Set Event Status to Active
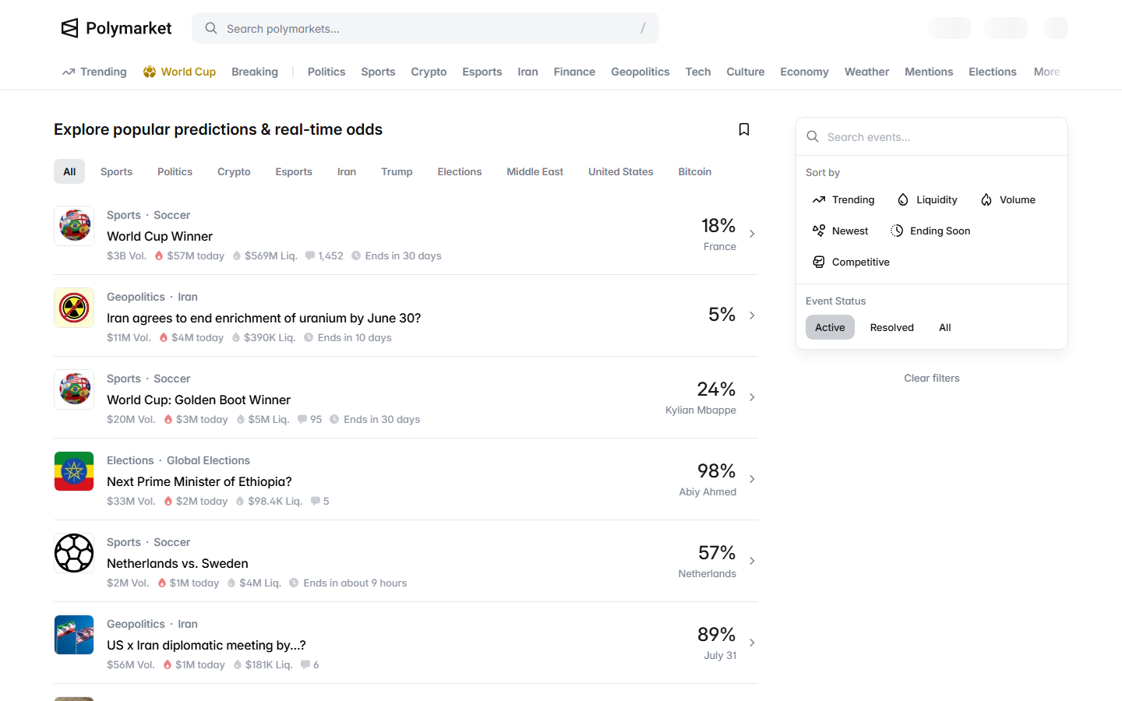Image resolution: width=1122 pixels, height=701 pixels. point(830,327)
